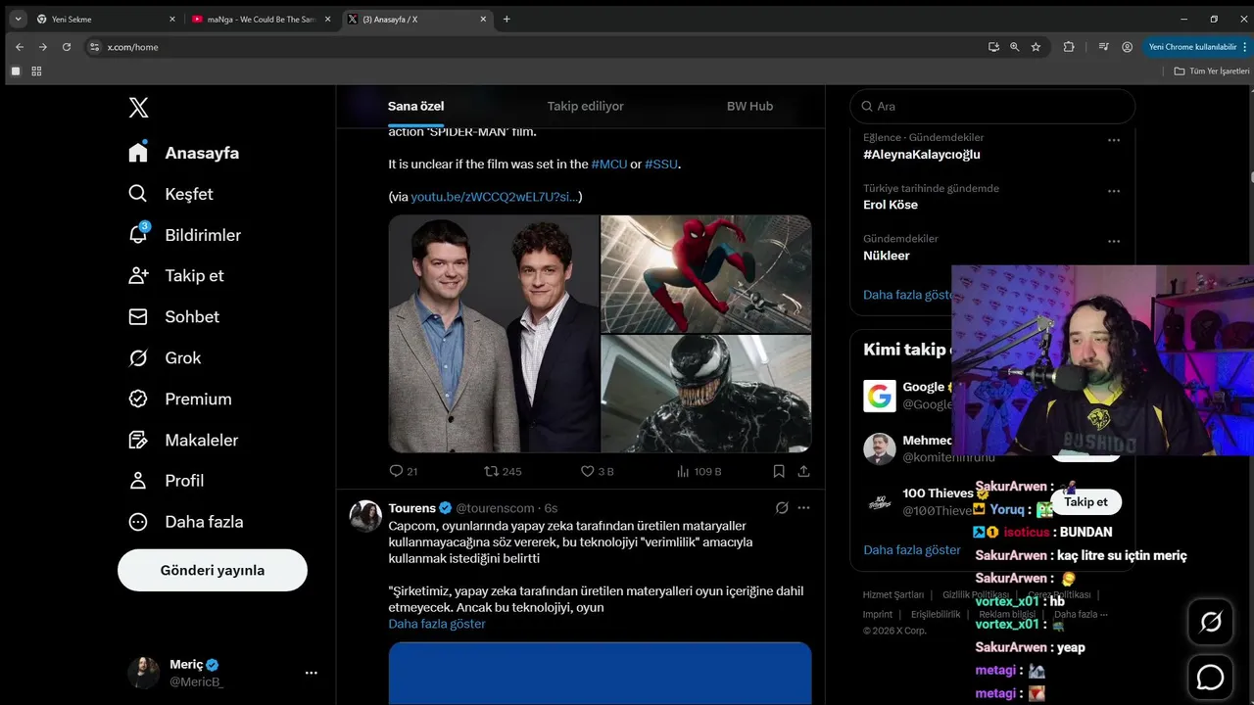Open Tourens profile avatar

[x=365, y=516]
